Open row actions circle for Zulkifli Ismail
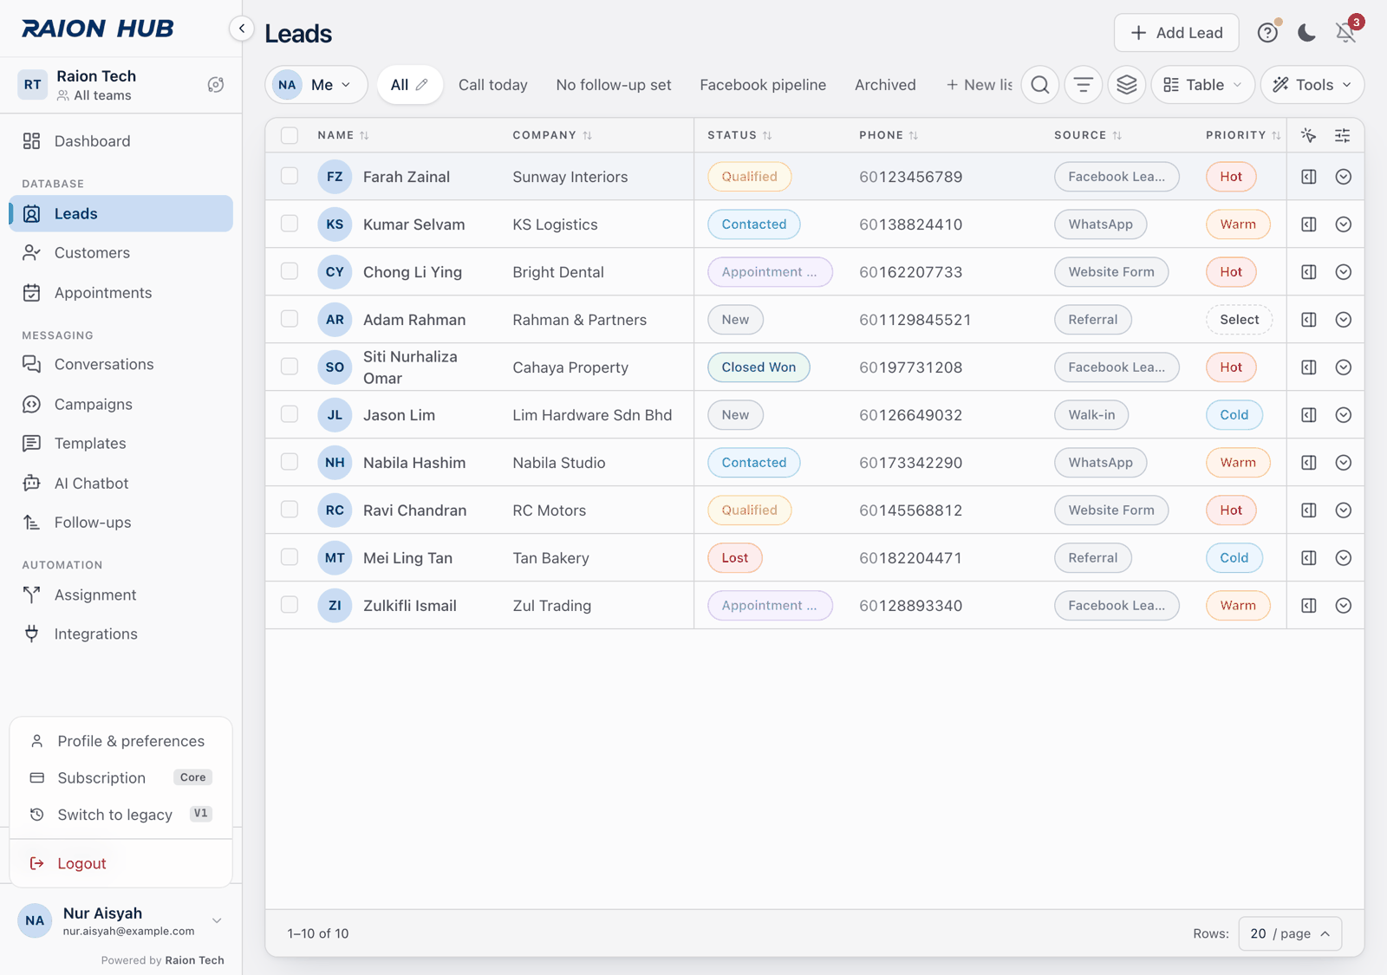The image size is (1387, 975). pos(1344,606)
